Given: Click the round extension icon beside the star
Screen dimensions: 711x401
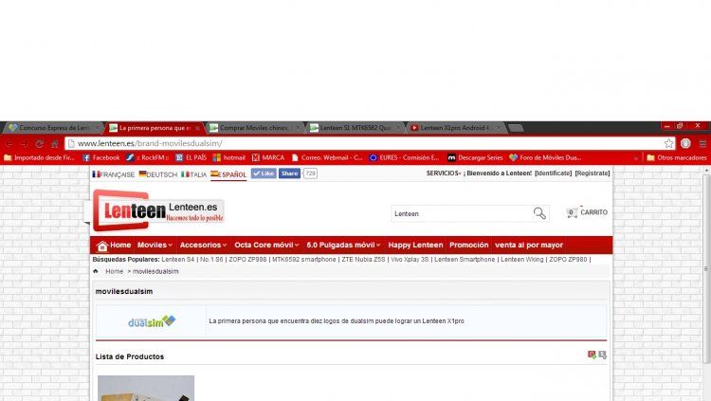Looking at the screenshot, I should pyautogui.click(x=685, y=143).
